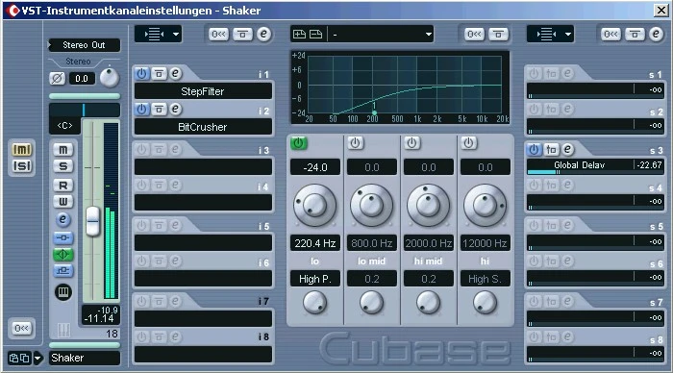Toggle the green EQ state indicator
Image resolution: width=673 pixels, height=373 pixels.
pos(63,255)
